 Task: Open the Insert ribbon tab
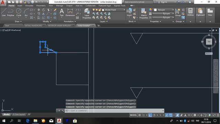point(20,6)
